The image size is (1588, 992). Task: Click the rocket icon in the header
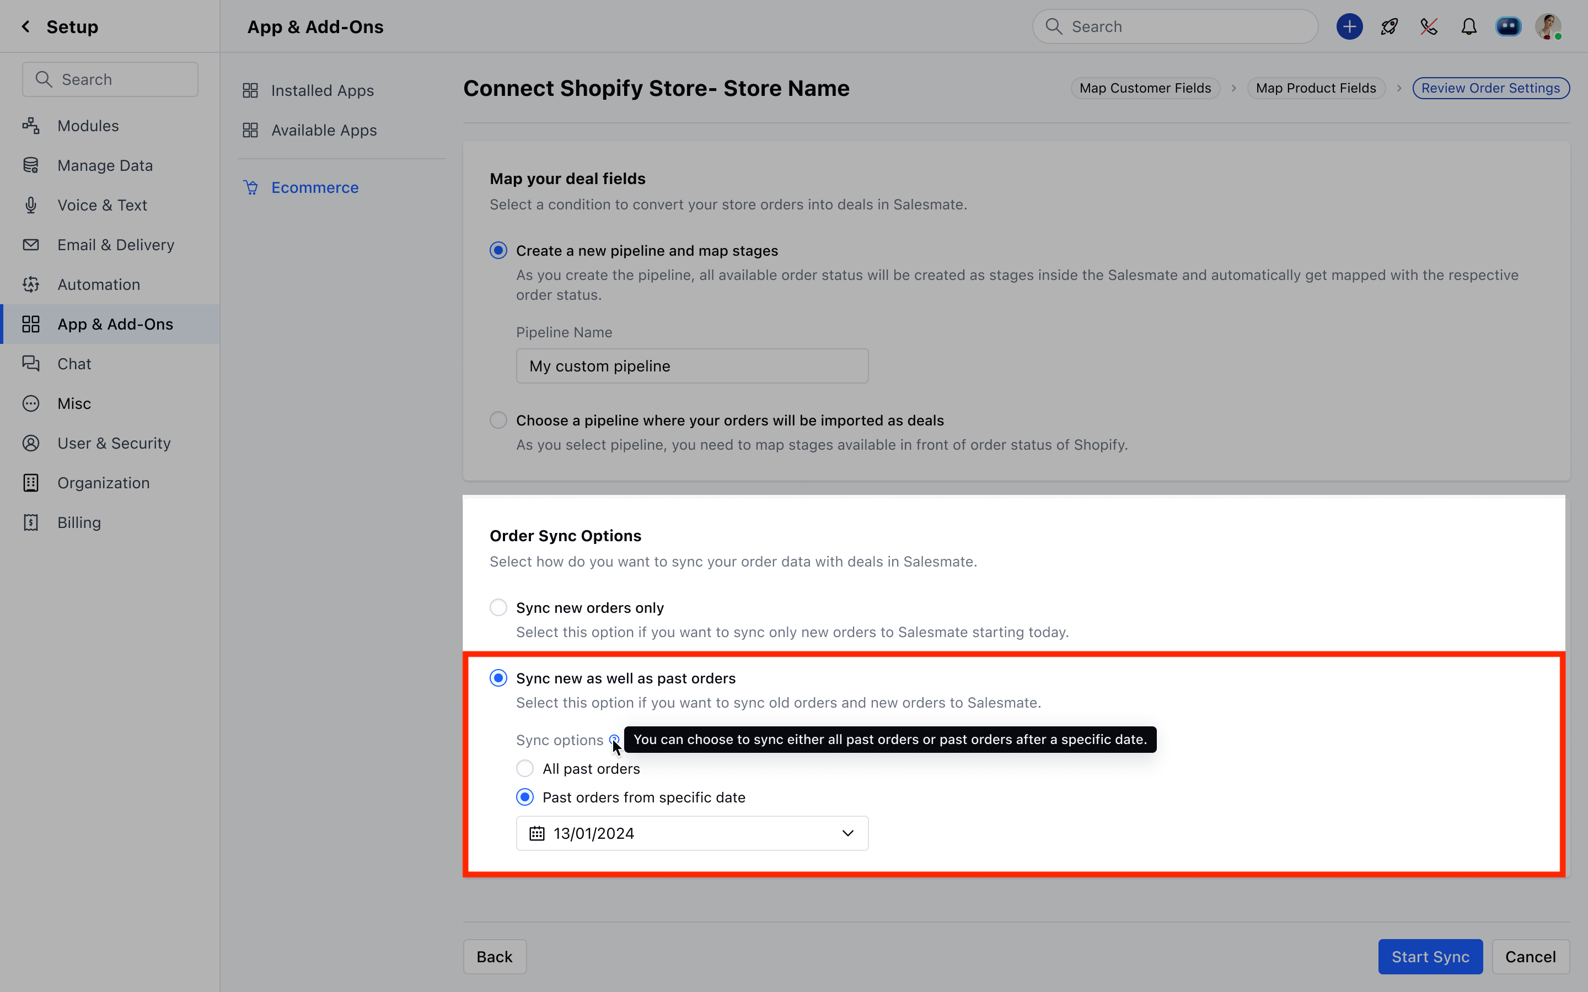[1389, 26]
